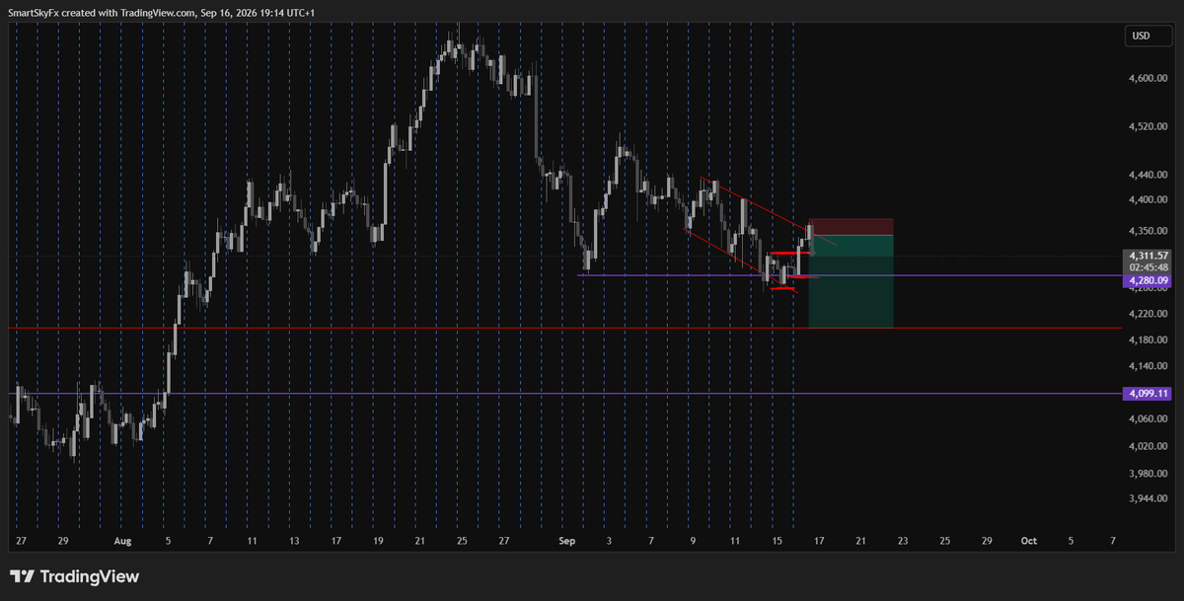The width and height of the screenshot is (1184, 601).
Task: Click the Sep label on time axis
Action: 567,542
